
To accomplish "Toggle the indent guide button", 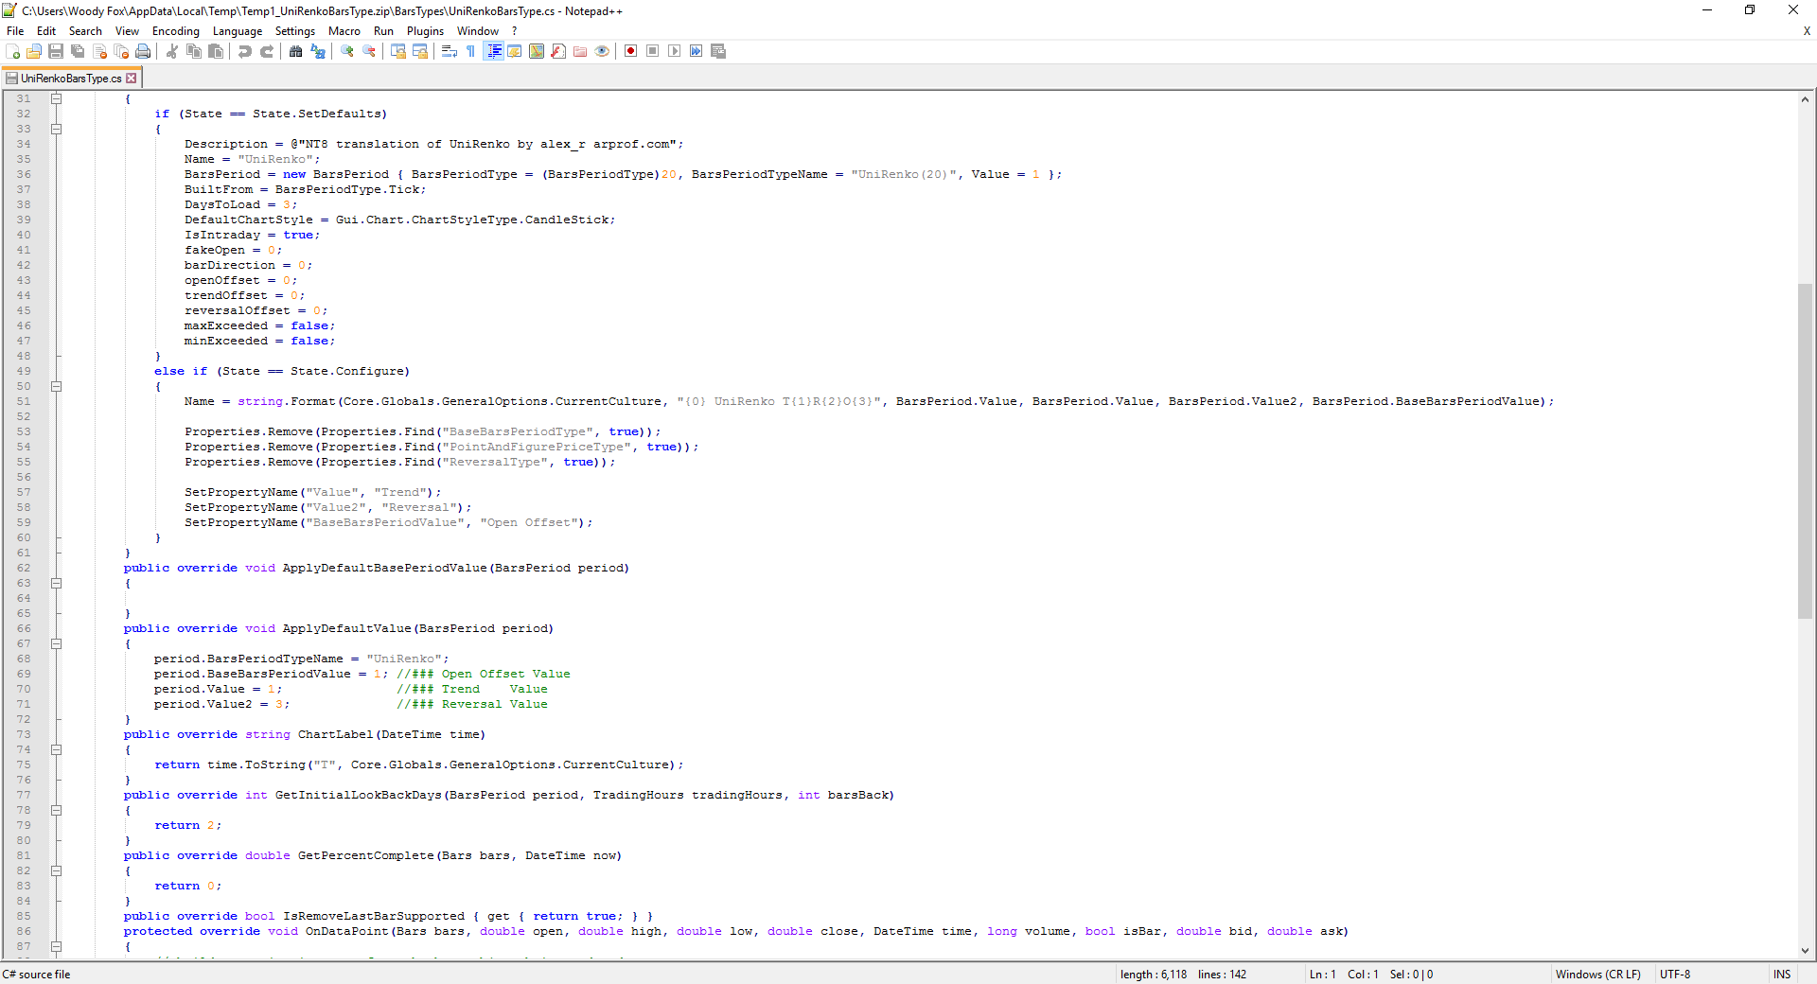I will pos(493,51).
